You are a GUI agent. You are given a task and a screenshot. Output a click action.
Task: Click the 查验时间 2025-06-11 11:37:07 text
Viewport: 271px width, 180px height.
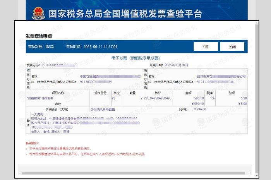pyautogui.click(x=92, y=46)
